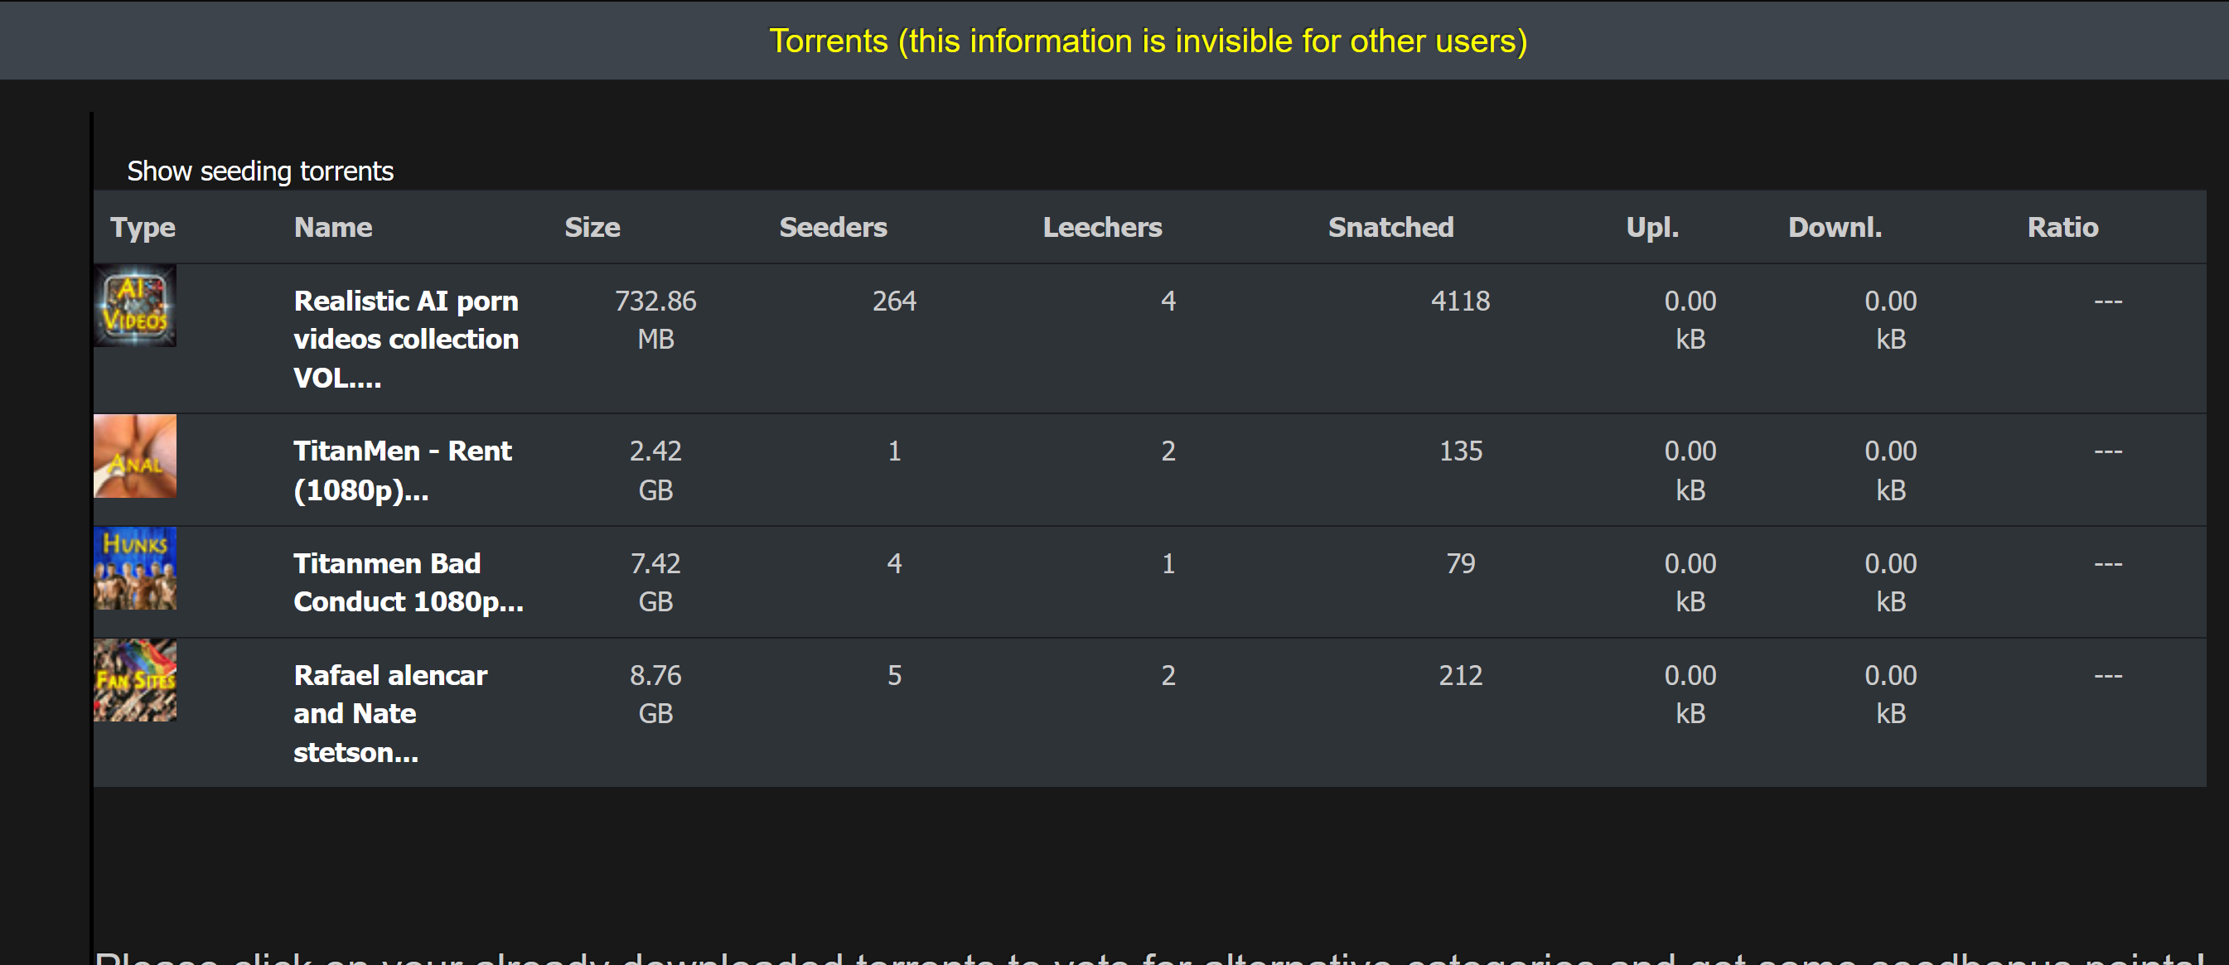Click the Size column header
Viewport: 2229px width, 965px height.
tap(592, 228)
